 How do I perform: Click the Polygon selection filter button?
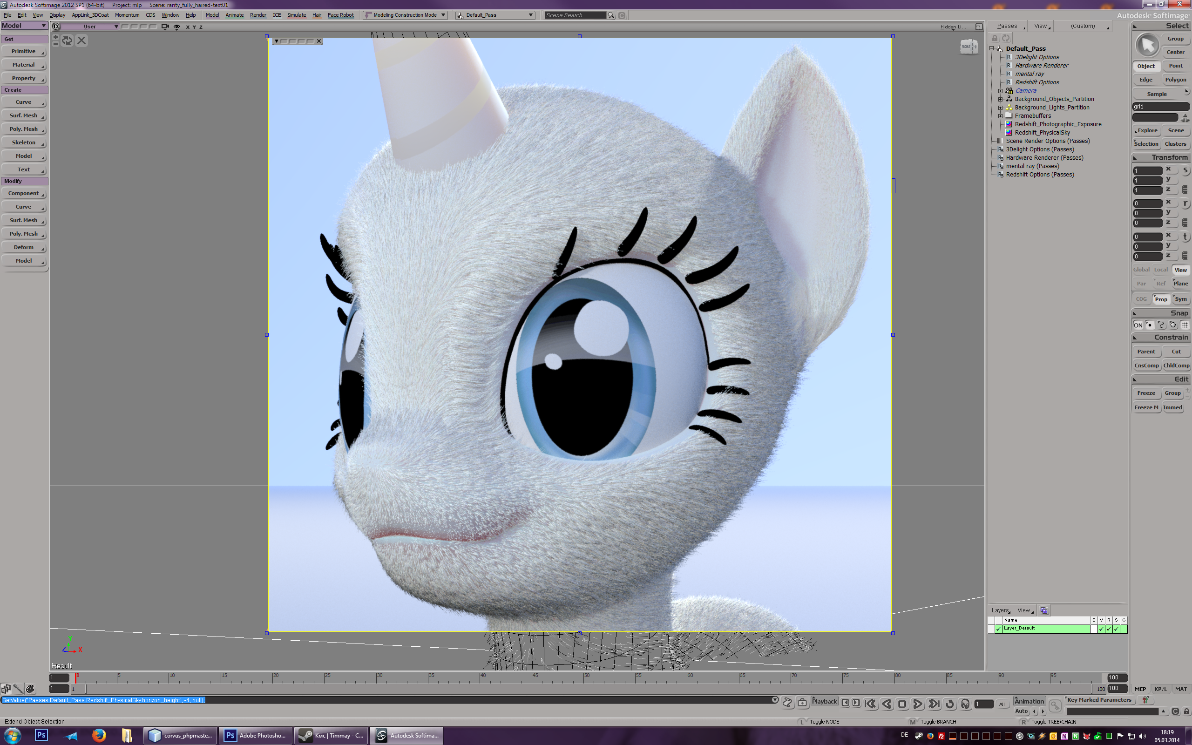(x=1175, y=80)
